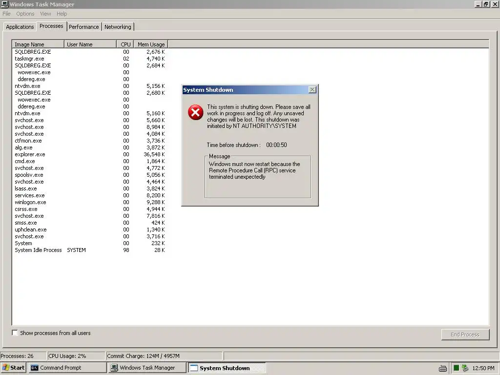500x375 pixels.
Task: Click the network connection tray icon
Action: 465,368
